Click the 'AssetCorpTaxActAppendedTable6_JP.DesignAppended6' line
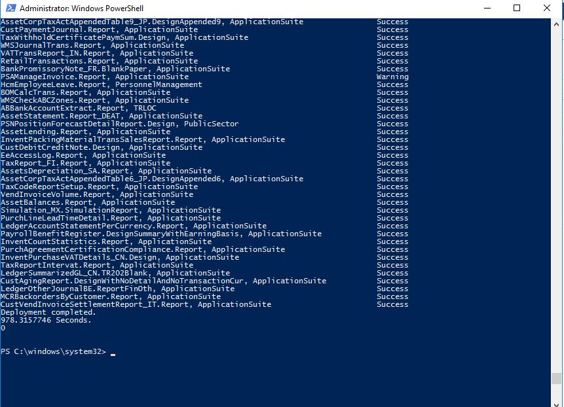Image resolution: width=564 pixels, height=407 pixels. [x=152, y=179]
